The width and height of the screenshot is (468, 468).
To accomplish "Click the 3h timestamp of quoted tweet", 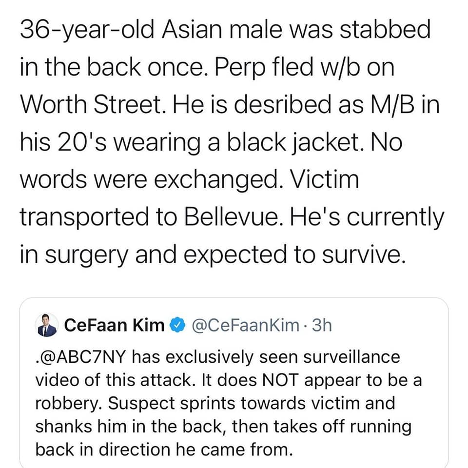I will pyautogui.click(x=322, y=325).
